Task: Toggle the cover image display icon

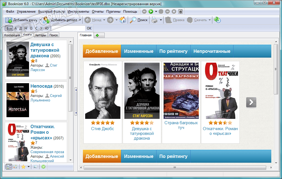Action: pos(35,167)
